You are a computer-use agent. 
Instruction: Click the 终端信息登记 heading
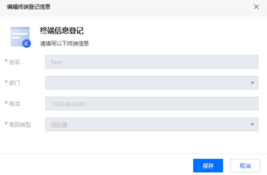click(62, 31)
